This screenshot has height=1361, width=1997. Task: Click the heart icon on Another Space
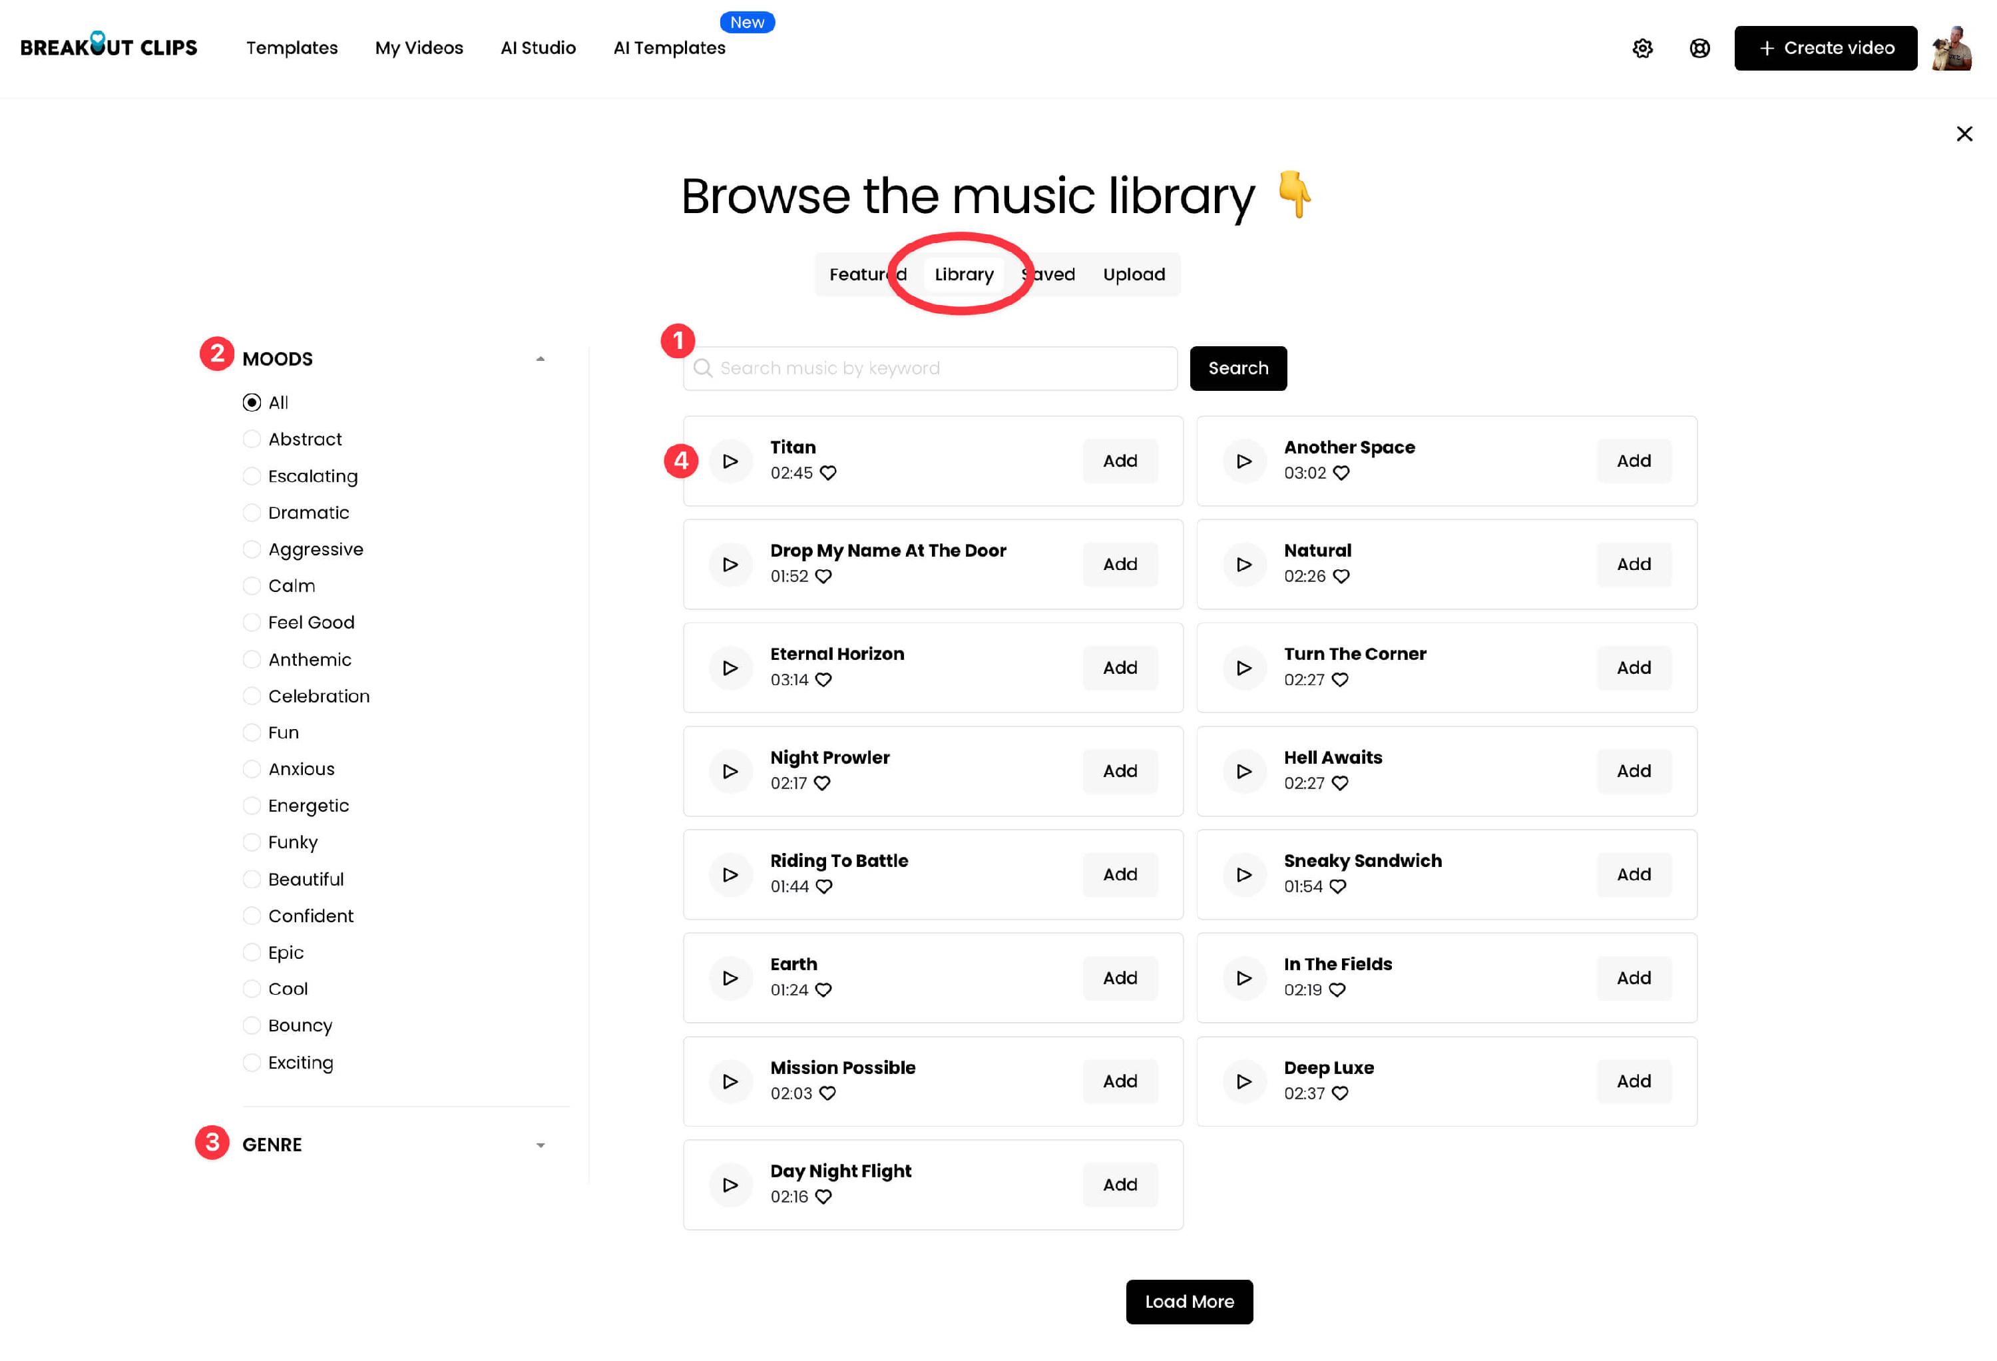pyautogui.click(x=1341, y=473)
